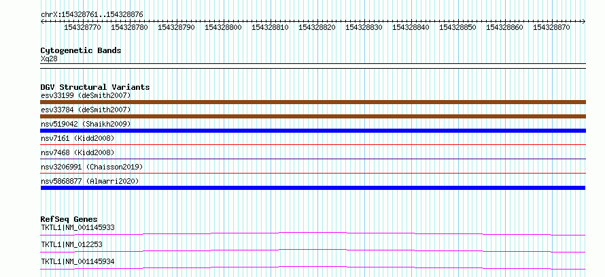
Task: Click the Cytogenetic Bands track title
Action: 81,50
